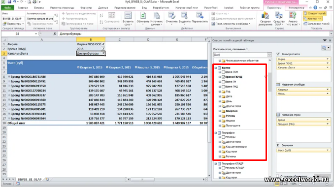The width and height of the screenshot is (334, 187).
Task: Click the formula bar showing Дистрибуторы
Action: (x=194, y=34)
